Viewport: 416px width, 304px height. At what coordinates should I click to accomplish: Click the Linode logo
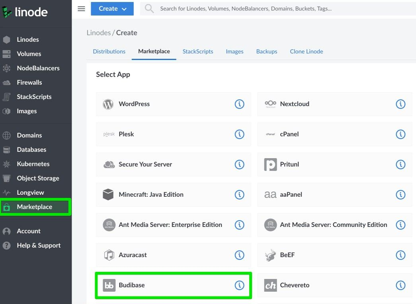coord(25,12)
